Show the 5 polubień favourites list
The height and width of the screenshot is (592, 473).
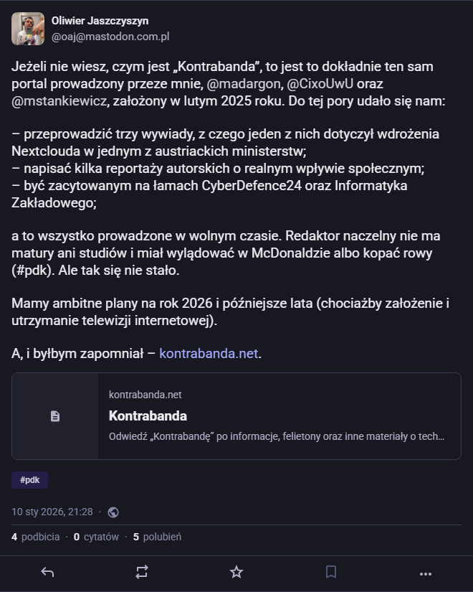point(157,537)
